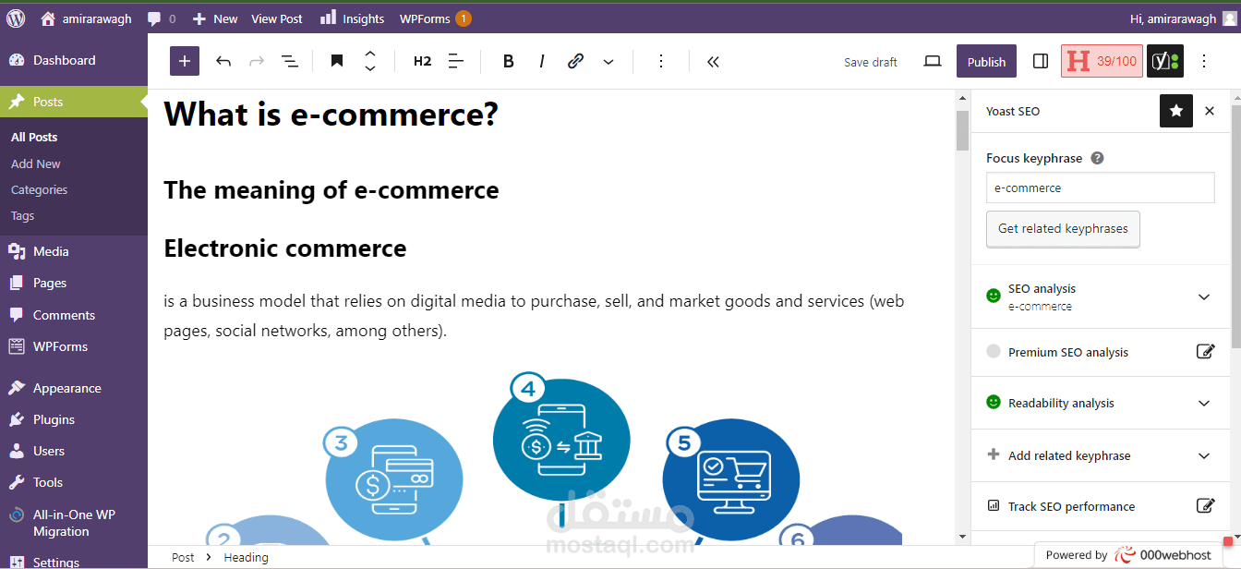1241x569 pixels.
Task: Open more rich text controls dropdown
Action: [608, 61]
